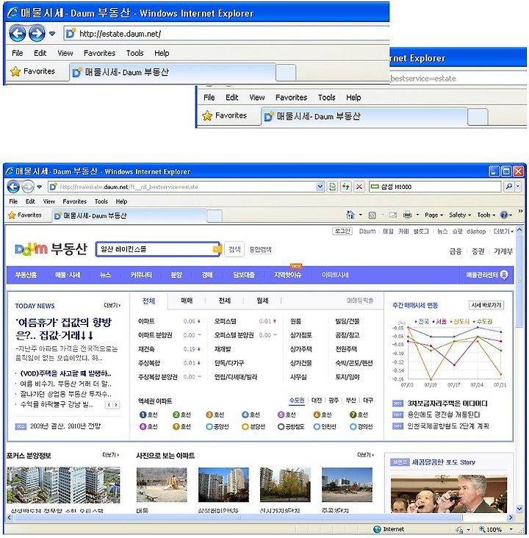529x538 pixels.
Task: Select subway line 1호선 icon
Action: 143,415
